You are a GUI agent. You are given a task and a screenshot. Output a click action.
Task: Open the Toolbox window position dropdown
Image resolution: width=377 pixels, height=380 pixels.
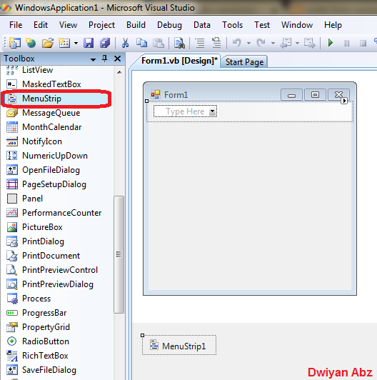pyautogui.click(x=93, y=59)
